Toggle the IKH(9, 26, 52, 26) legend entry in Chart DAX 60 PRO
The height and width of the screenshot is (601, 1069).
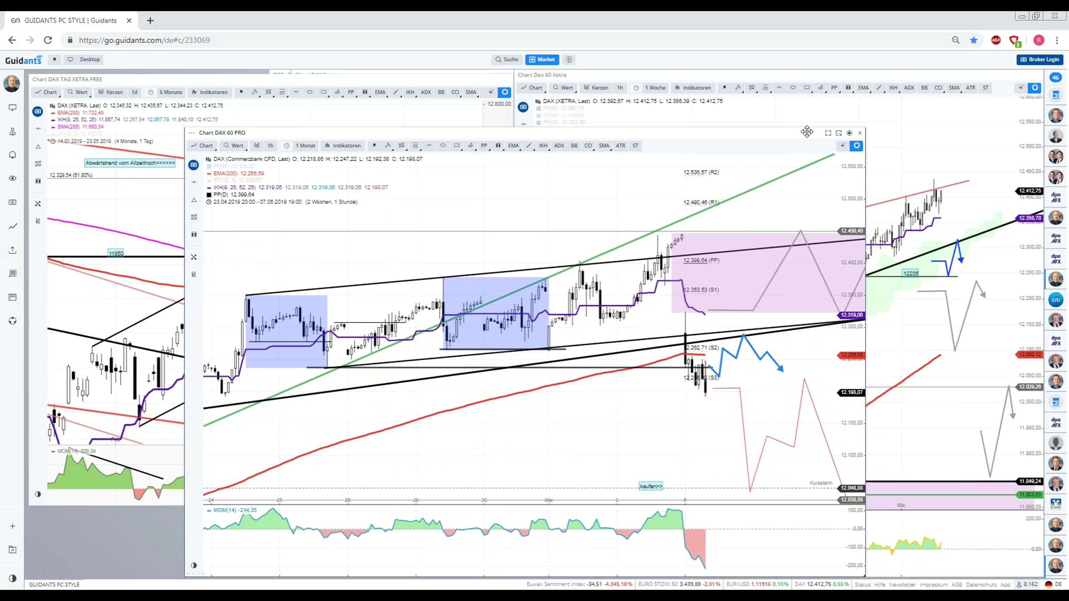(297, 187)
